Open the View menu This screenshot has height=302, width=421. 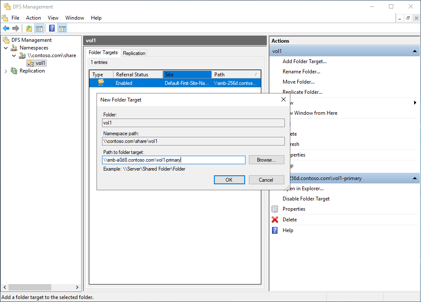pyautogui.click(x=53, y=18)
